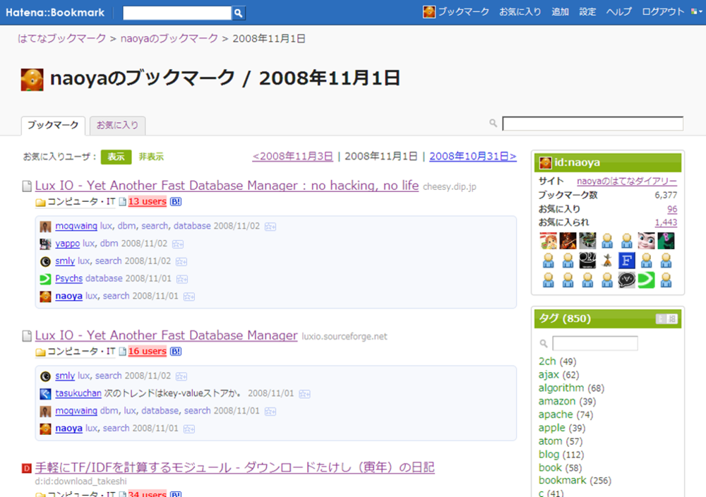Viewport: 706px width, 497px height.
Task: Click page icon before first Lux IO title
Action: tap(27, 186)
